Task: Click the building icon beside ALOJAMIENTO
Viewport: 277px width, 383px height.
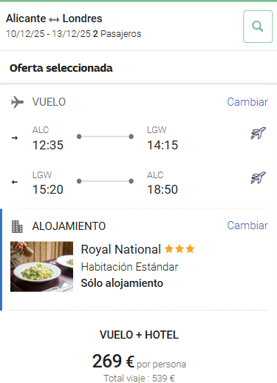Action: click(x=17, y=226)
